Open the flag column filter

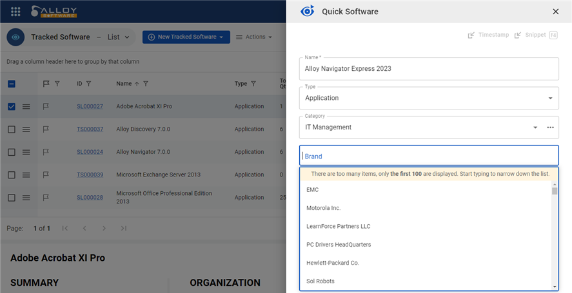pos(57,84)
